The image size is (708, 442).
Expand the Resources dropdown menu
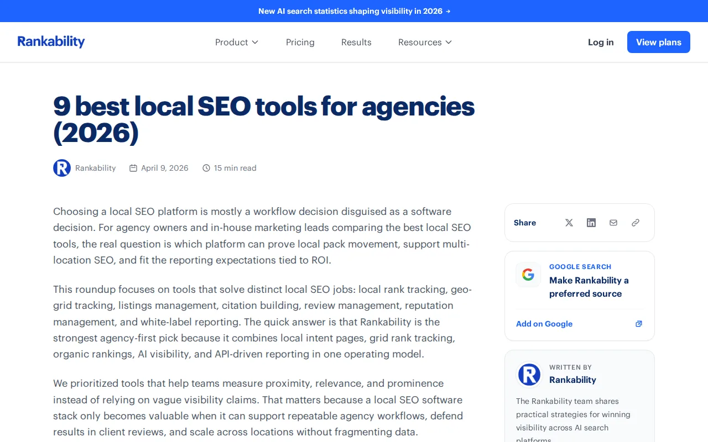pyautogui.click(x=425, y=42)
